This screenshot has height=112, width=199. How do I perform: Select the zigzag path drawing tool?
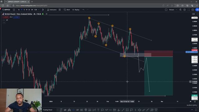click(x=106, y=110)
